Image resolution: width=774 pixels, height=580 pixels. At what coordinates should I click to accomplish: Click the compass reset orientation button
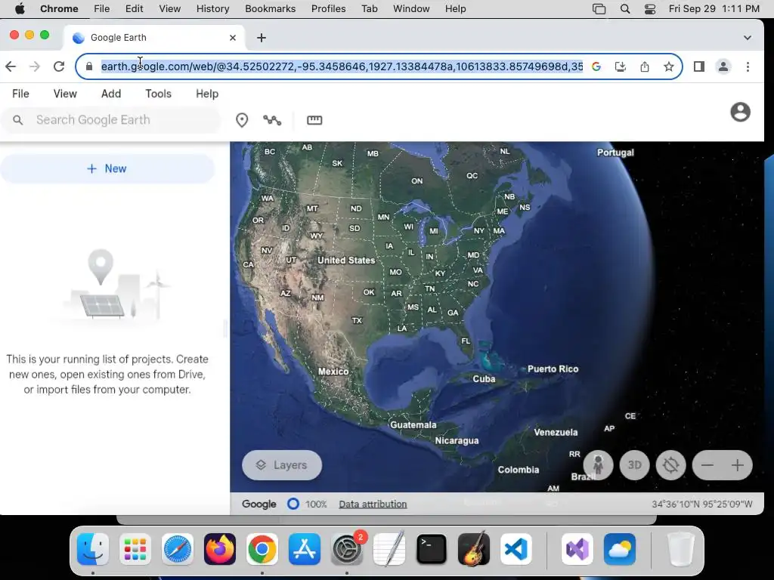click(671, 465)
